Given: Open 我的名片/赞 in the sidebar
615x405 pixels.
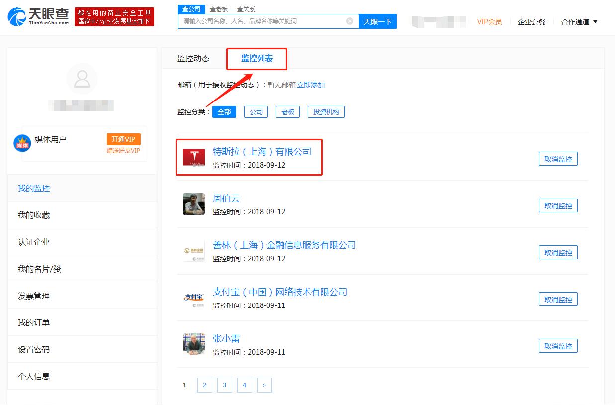Looking at the screenshot, I should [82, 269].
